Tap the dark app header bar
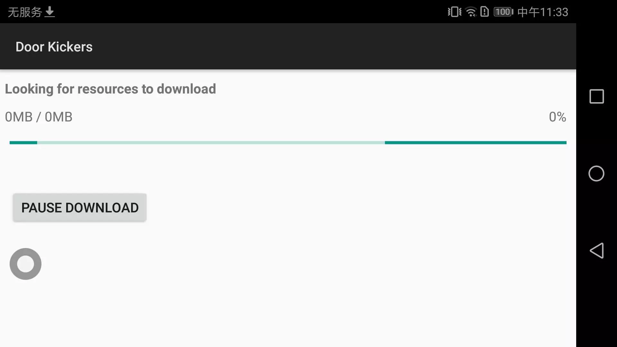 (288, 46)
